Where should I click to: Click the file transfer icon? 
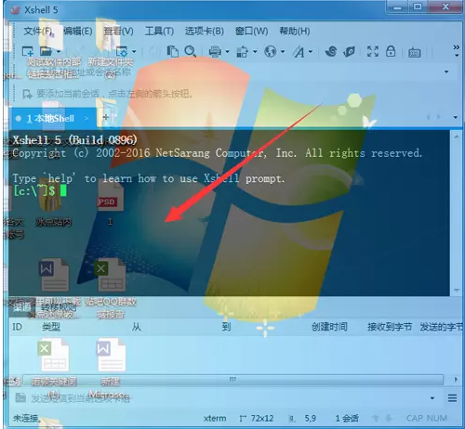242,52
